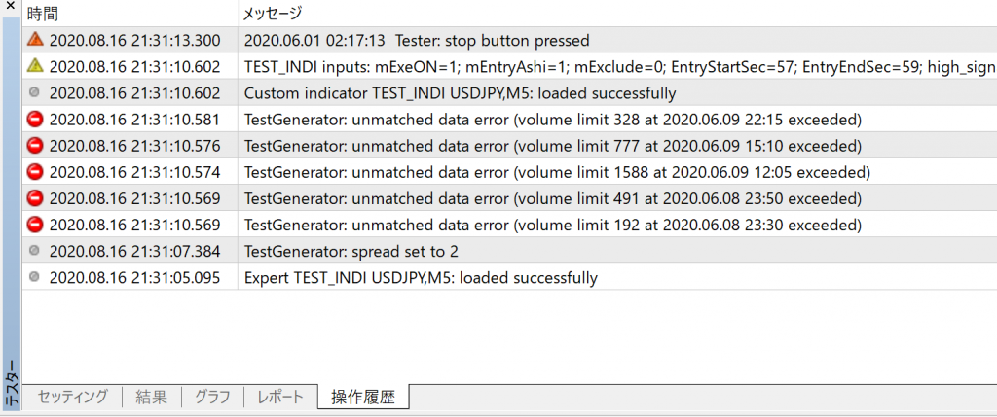Switch to the グラフ tab
The height and width of the screenshot is (417, 997).
pos(212,398)
